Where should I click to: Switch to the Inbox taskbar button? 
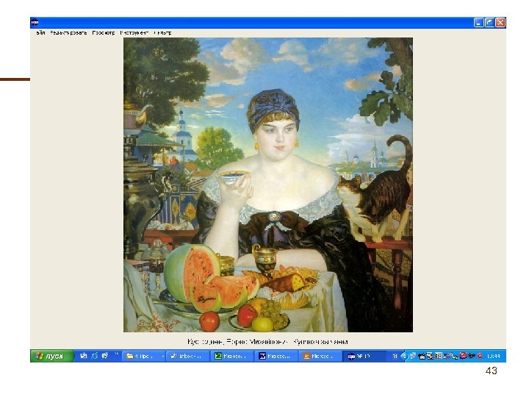point(187,356)
